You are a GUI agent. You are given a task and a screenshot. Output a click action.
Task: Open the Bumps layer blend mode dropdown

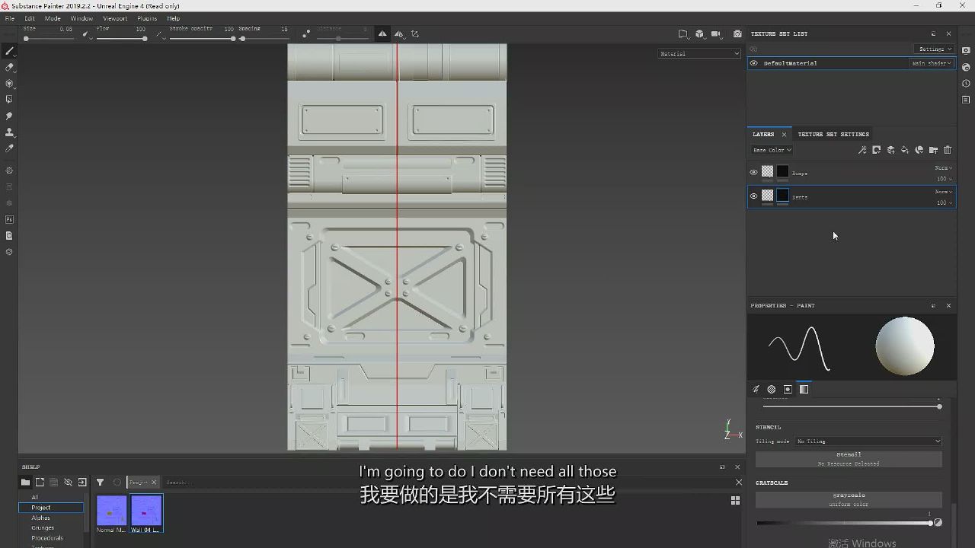(x=943, y=167)
